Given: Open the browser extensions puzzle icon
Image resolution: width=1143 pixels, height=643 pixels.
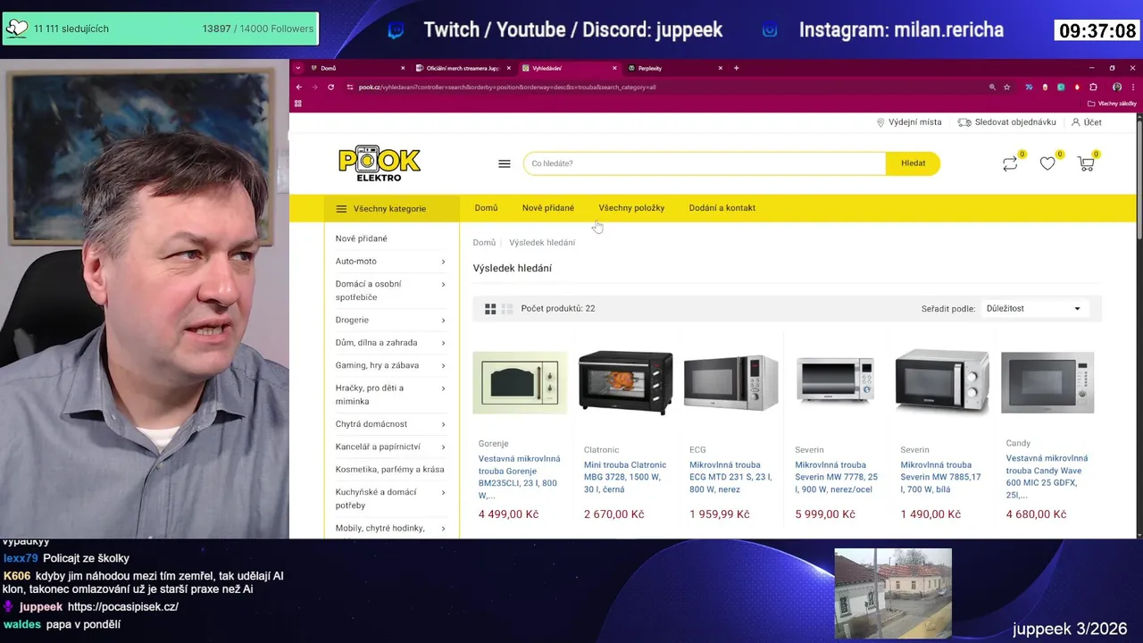Looking at the screenshot, I should coord(1093,87).
